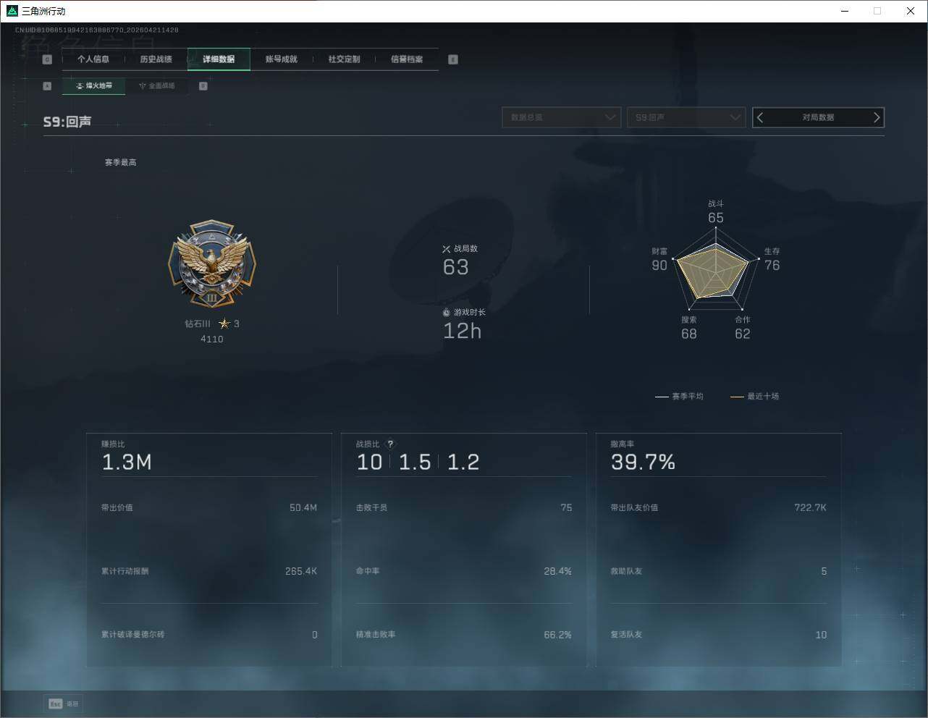
Task: Click the 累计破译曼德尔砖 row label
Action: point(133,635)
